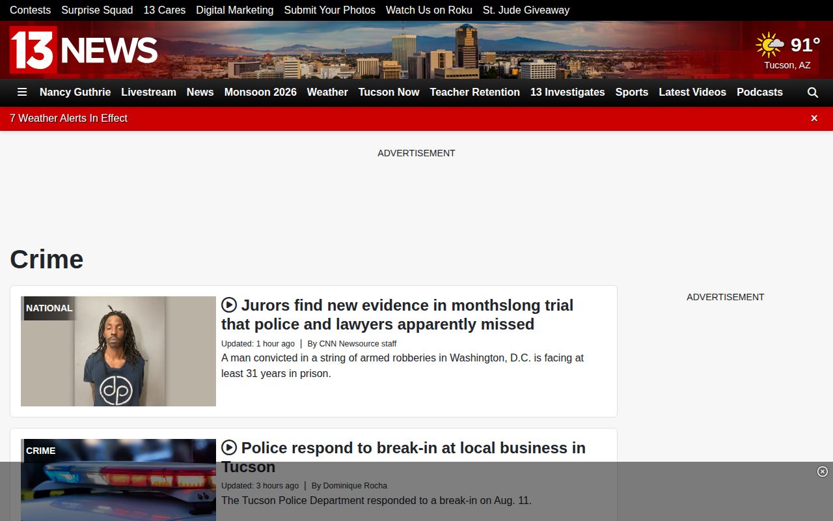Select Tucson Now in navigation
The width and height of the screenshot is (833, 521).
389,92
